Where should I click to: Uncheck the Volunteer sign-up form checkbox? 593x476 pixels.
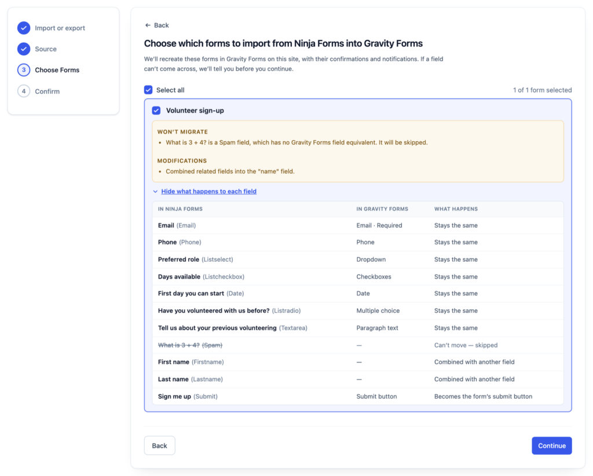pos(156,111)
